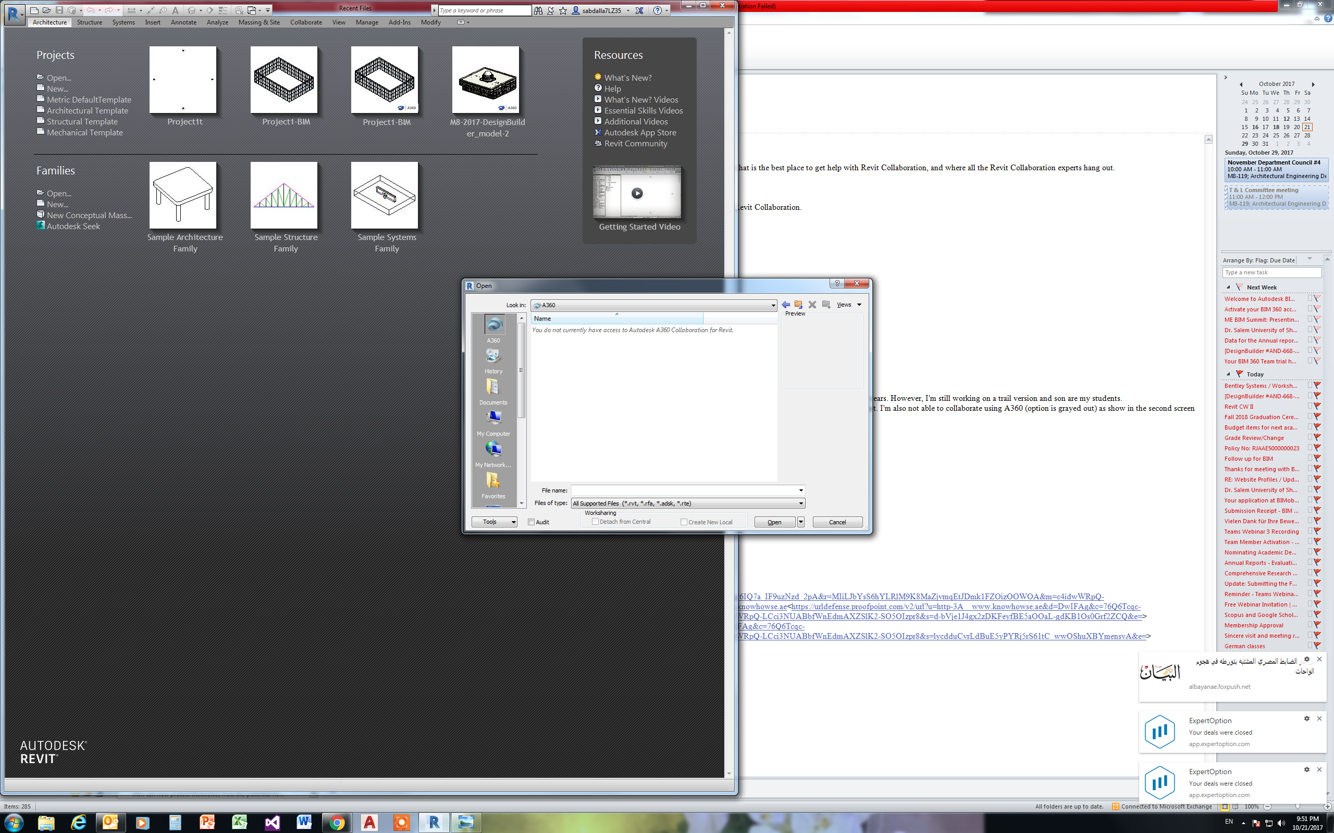Click the Text tool icon in quick access toolbar
Image resolution: width=1334 pixels, height=833 pixels.
tap(175, 10)
